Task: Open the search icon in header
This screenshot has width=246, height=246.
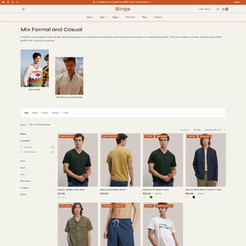Action: click(x=23, y=9)
